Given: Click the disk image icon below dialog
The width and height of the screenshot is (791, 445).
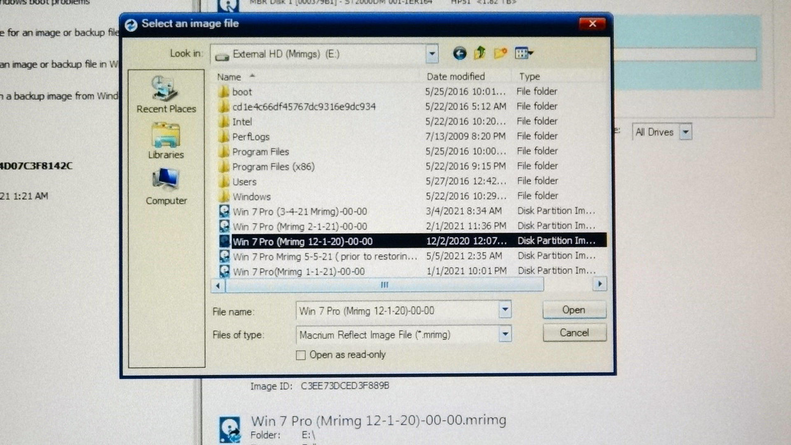Looking at the screenshot, I should click(230, 430).
